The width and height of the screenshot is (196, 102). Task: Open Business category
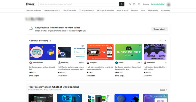click(x=135, y=10)
